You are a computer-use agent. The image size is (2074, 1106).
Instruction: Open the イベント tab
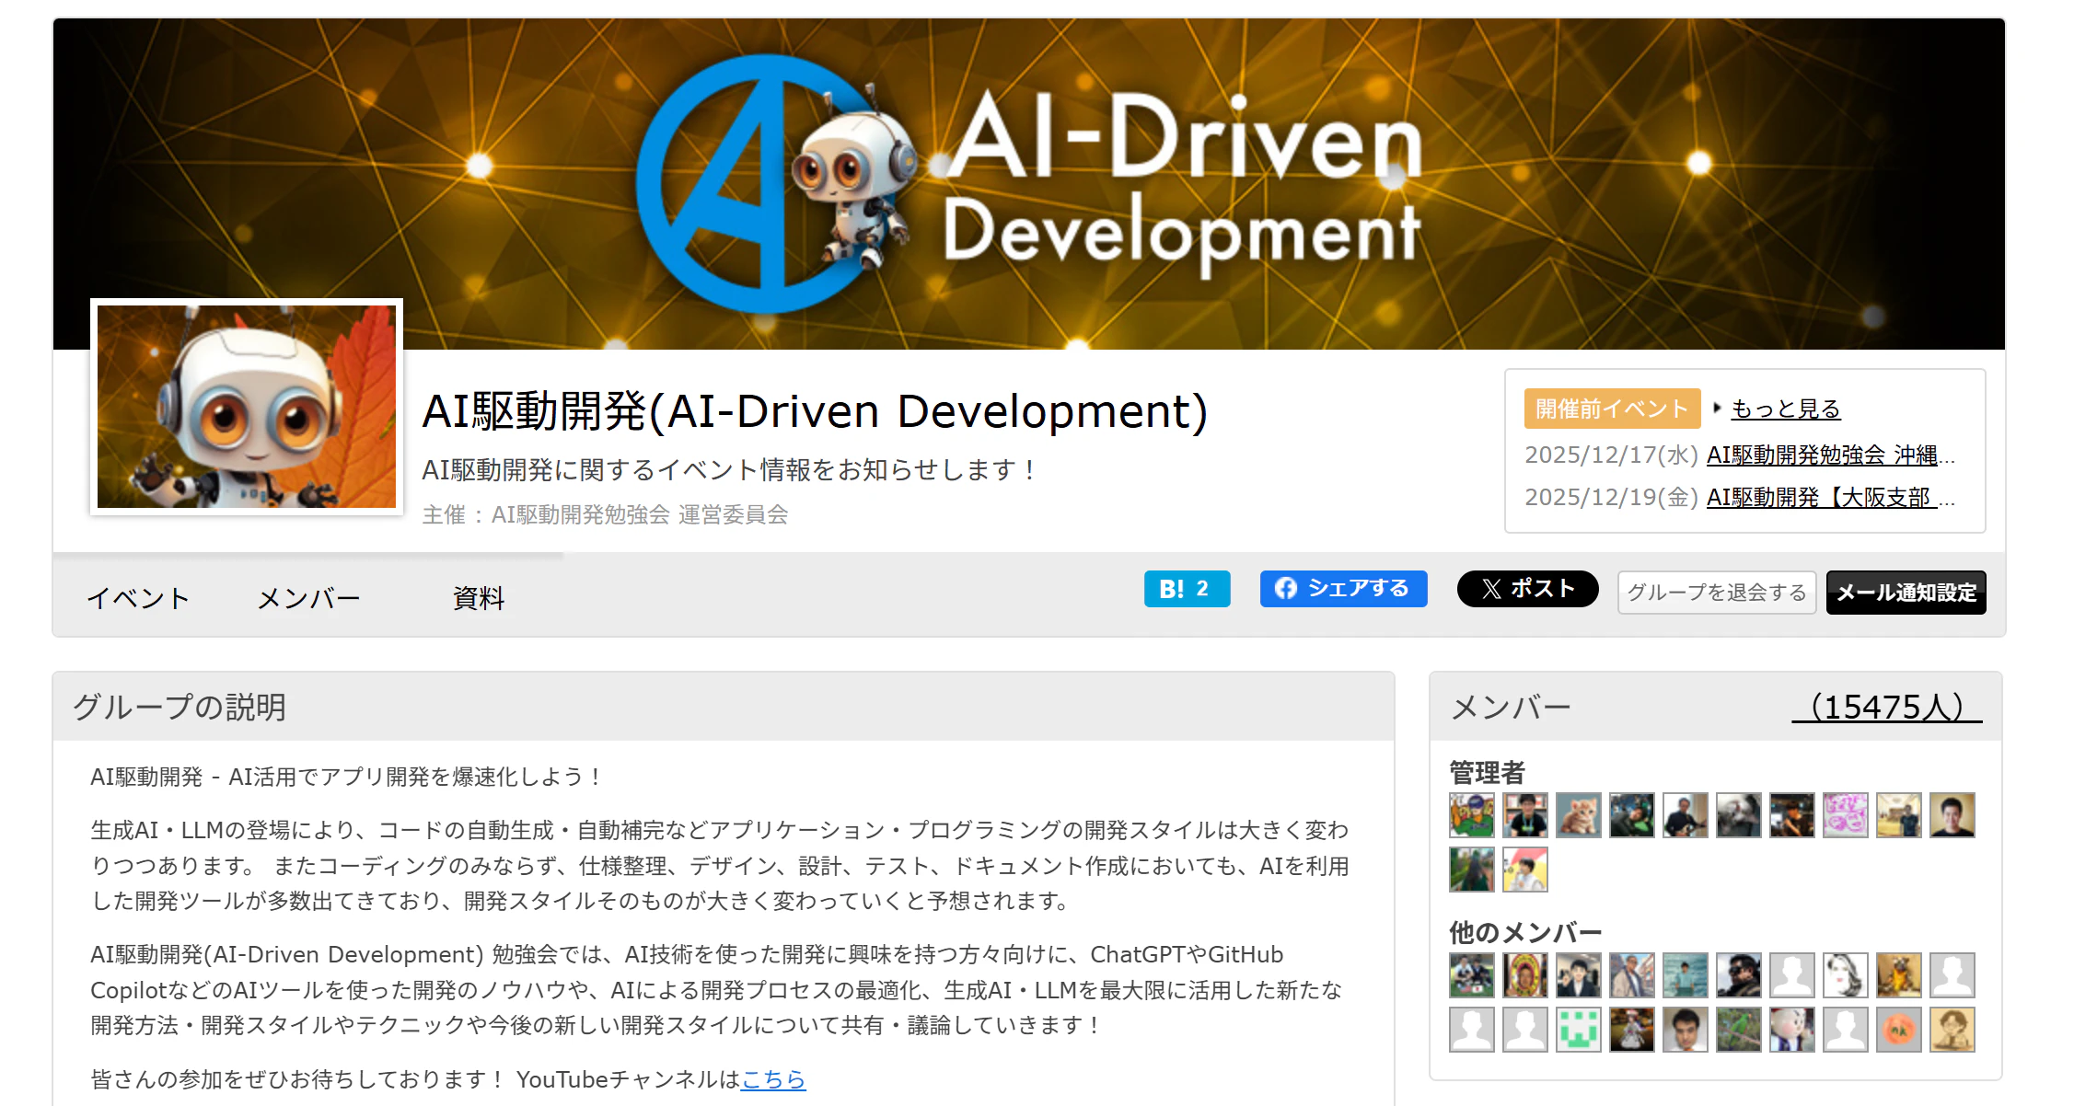coord(138,598)
